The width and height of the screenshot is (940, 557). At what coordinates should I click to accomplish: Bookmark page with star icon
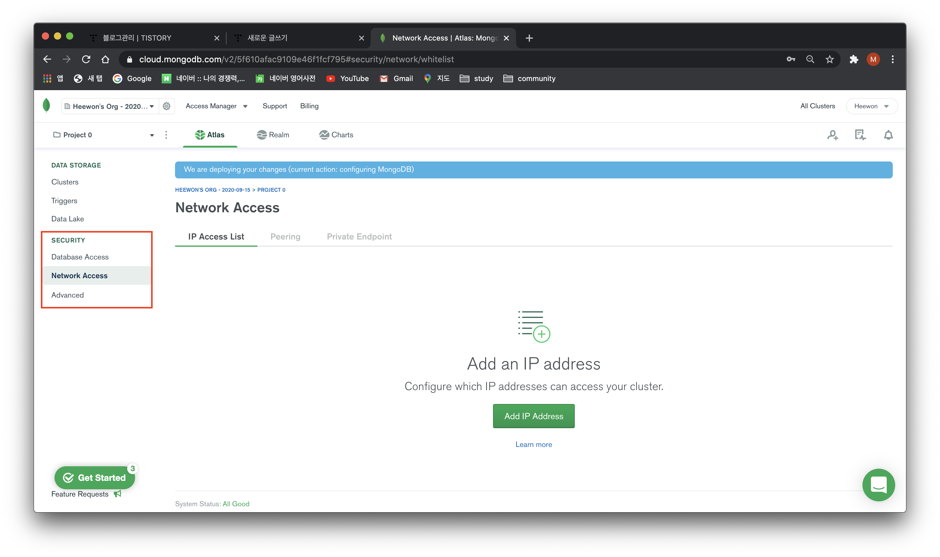tap(829, 59)
